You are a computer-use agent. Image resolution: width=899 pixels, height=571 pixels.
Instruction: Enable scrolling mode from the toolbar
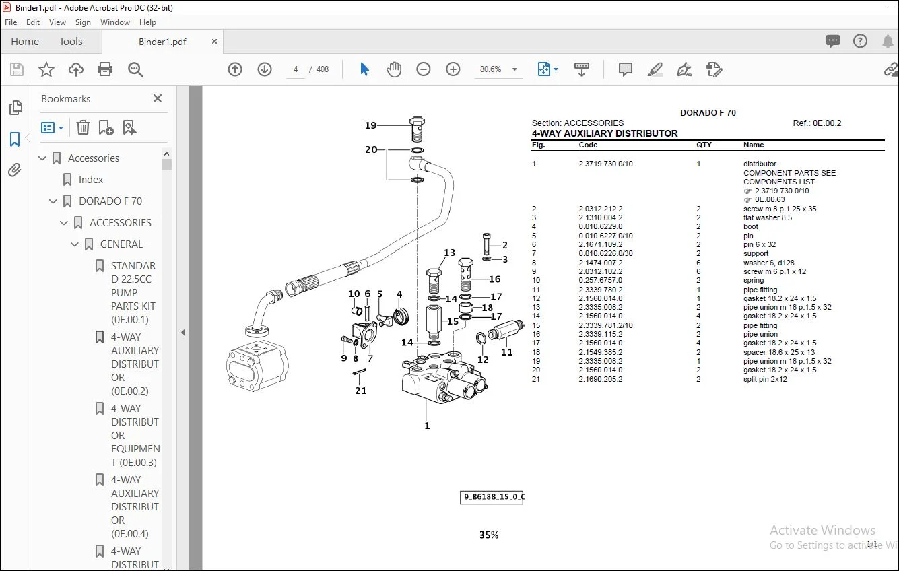click(x=582, y=69)
